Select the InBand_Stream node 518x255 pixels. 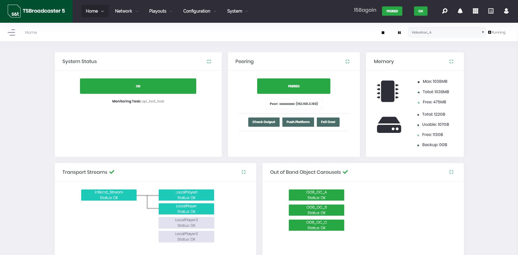(109, 195)
